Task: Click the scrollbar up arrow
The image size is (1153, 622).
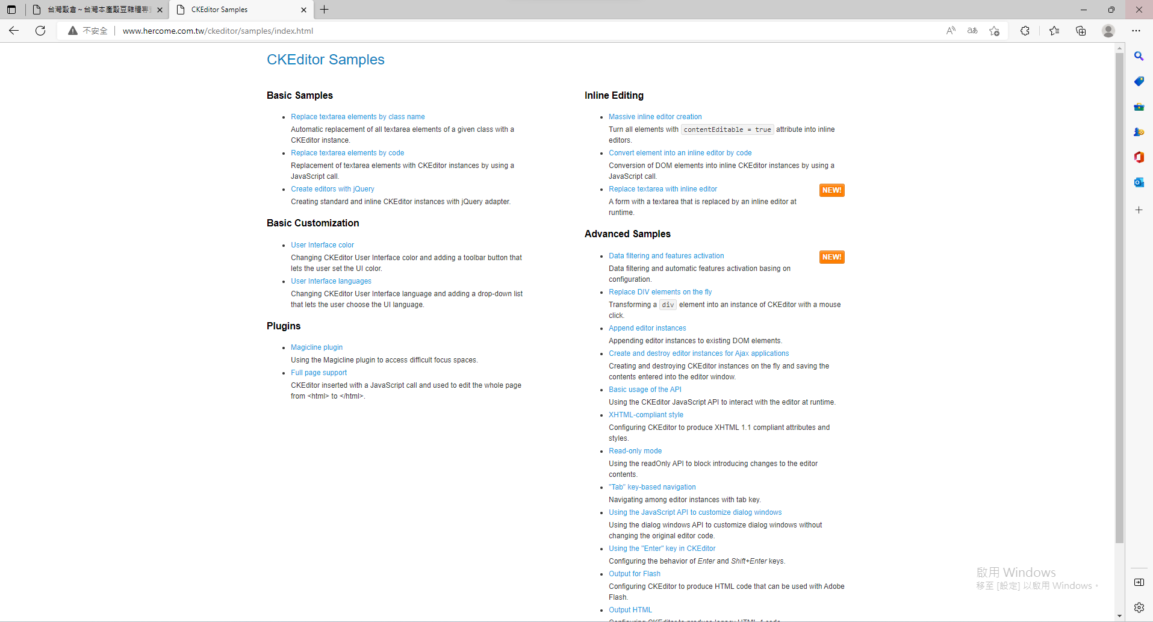Action: 1119,48
